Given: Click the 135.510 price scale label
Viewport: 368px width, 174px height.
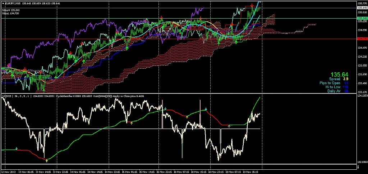Looking at the screenshot, I should coord(362,12).
